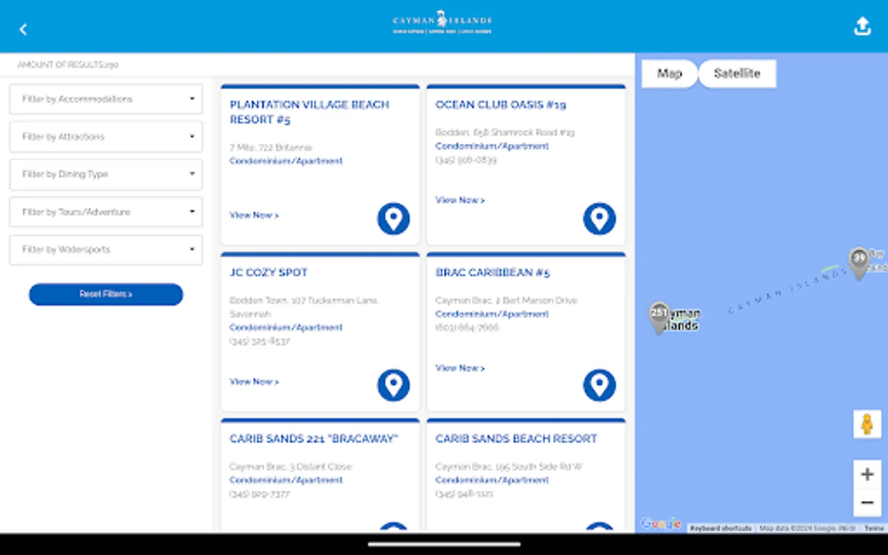888x555 pixels.
Task: Open the Cayman Islands logo
Action: pyautogui.click(x=442, y=22)
